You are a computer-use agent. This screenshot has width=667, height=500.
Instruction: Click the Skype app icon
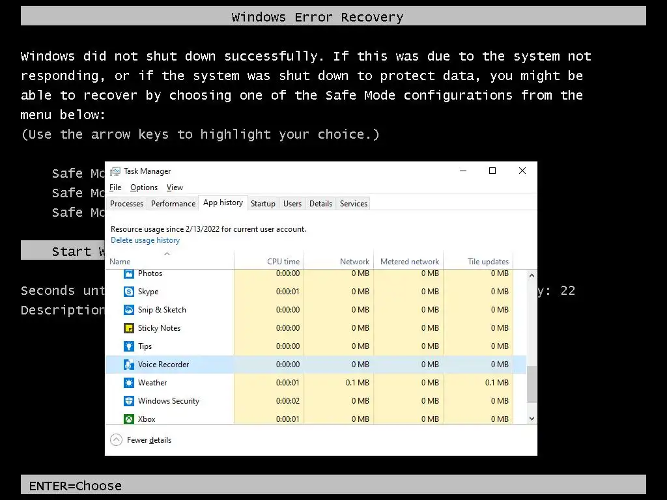(x=128, y=292)
